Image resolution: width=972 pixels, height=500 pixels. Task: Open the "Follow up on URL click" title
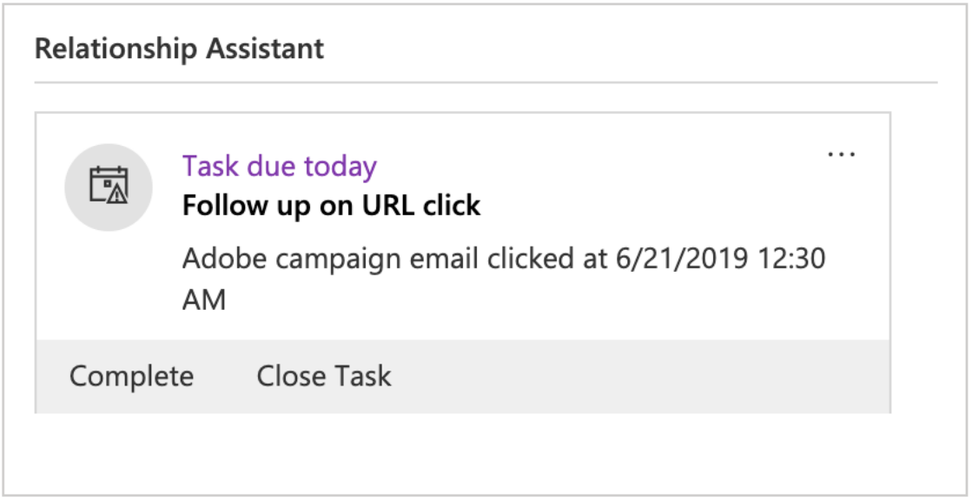pyautogui.click(x=331, y=207)
